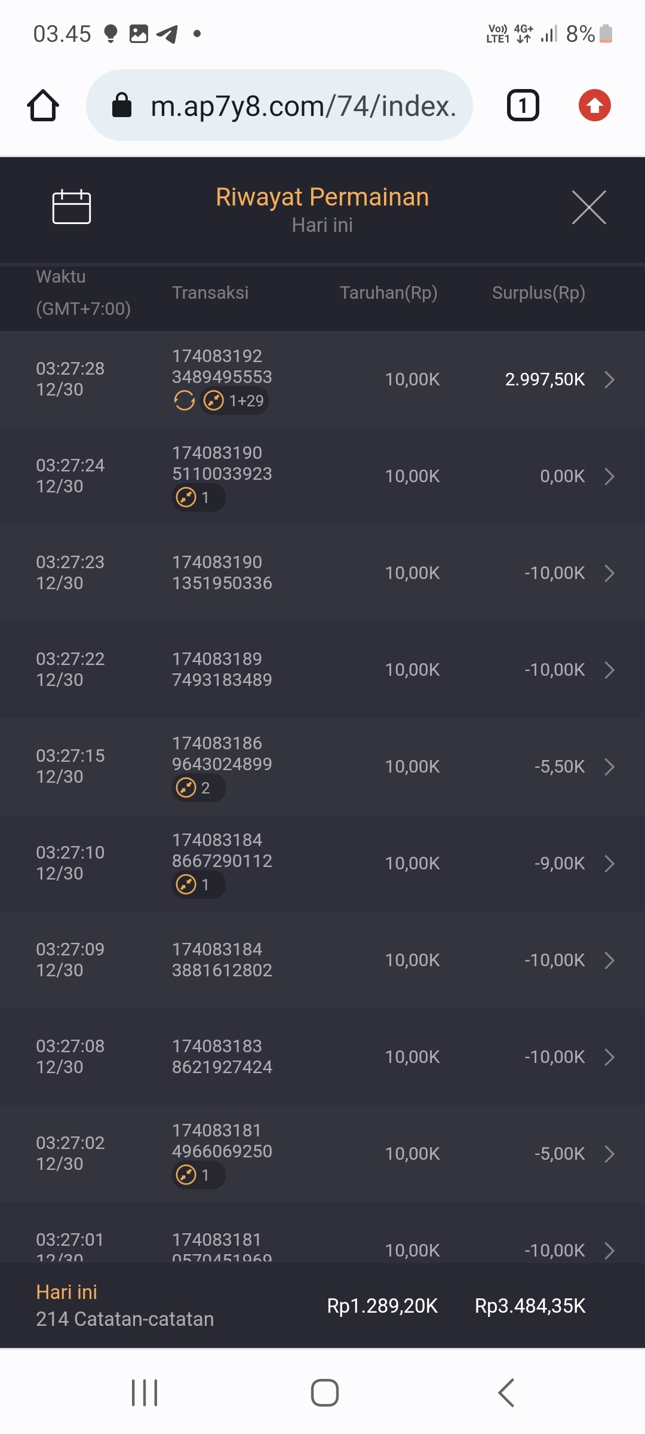This screenshot has width=645, height=1434.
Task: Expand the -5,00K surplus row chevron
Action: [609, 1154]
